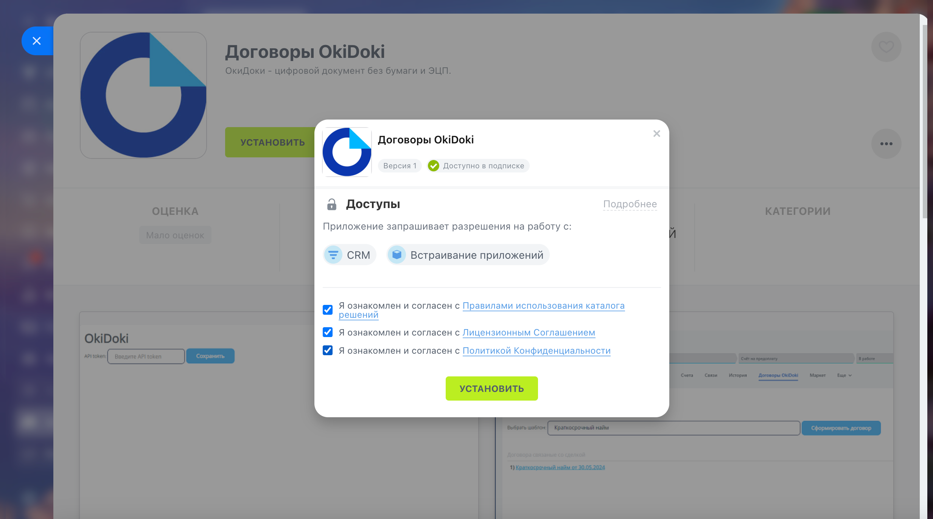The height and width of the screenshot is (519, 933).
Task: Click the CRM permission icon
Action: pos(333,255)
